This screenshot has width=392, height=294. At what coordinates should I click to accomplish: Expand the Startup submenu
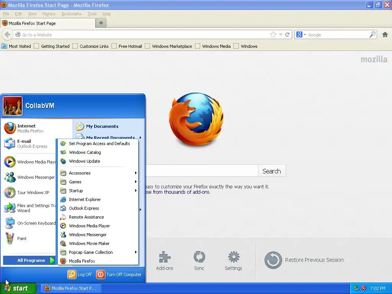pyautogui.click(x=98, y=191)
